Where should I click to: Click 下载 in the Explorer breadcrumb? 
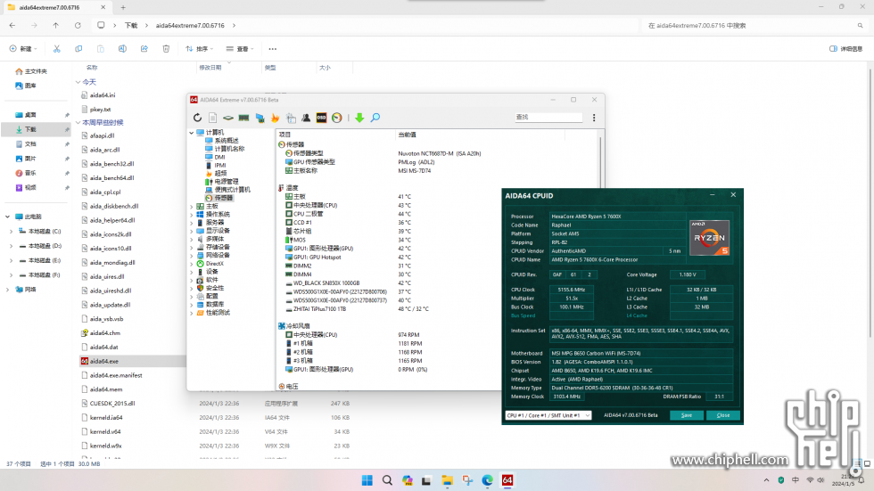131,26
